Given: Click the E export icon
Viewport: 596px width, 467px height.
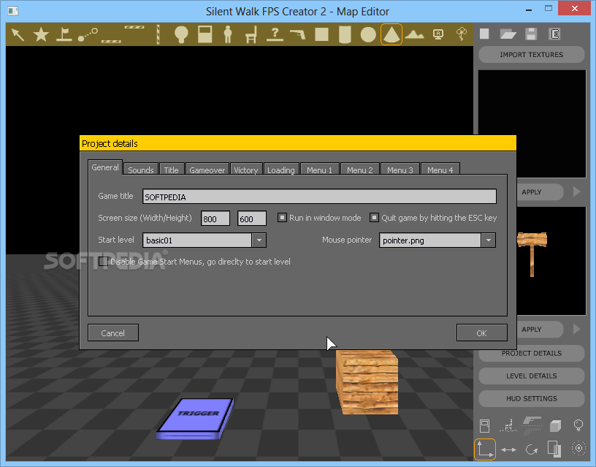Looking at the screenshot, I should [x=554, y=34].
